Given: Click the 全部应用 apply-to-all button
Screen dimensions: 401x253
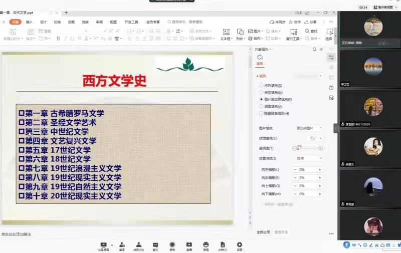Looking at the screenshot, I should (x=264, y=232).
